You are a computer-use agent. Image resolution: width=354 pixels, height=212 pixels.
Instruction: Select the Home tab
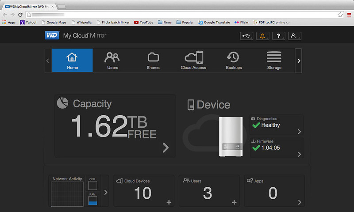point(72,61)
